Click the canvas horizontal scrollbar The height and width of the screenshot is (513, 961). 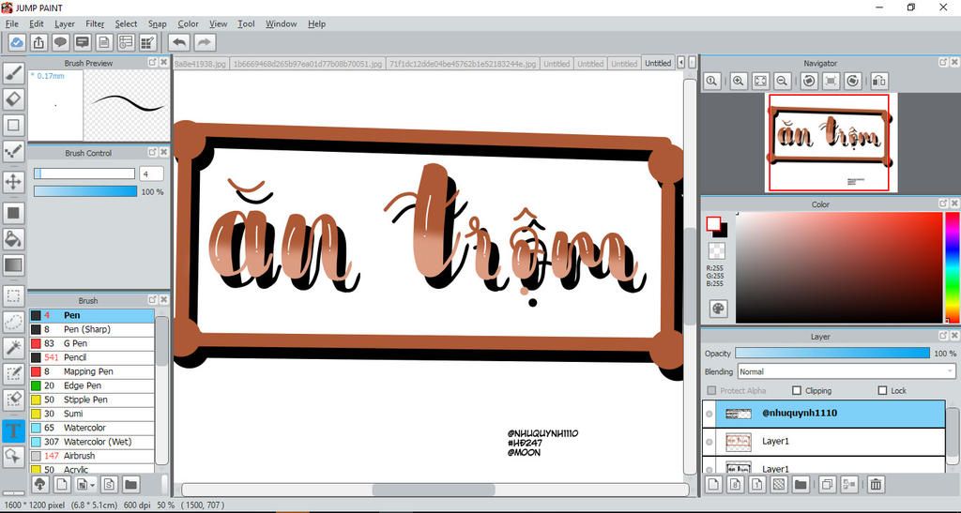(x=434, y=490)
